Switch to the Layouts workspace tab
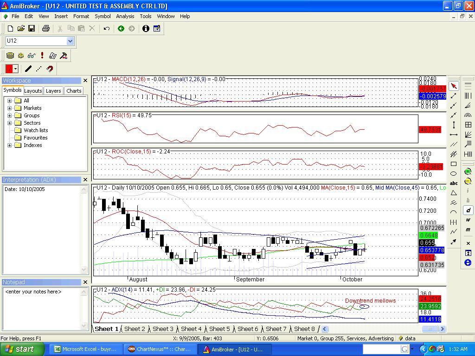This screenshot has height=356, width=475. click(33, 91)
